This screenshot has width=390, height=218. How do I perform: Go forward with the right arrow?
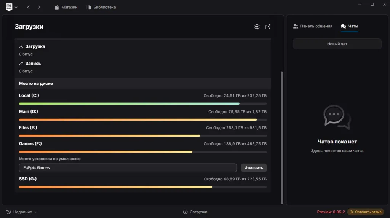pyautogui.click(x=39, y=7)
